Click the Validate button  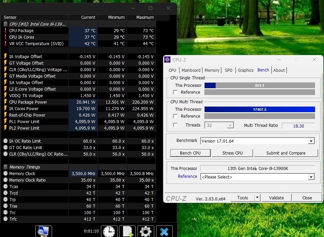276,198
